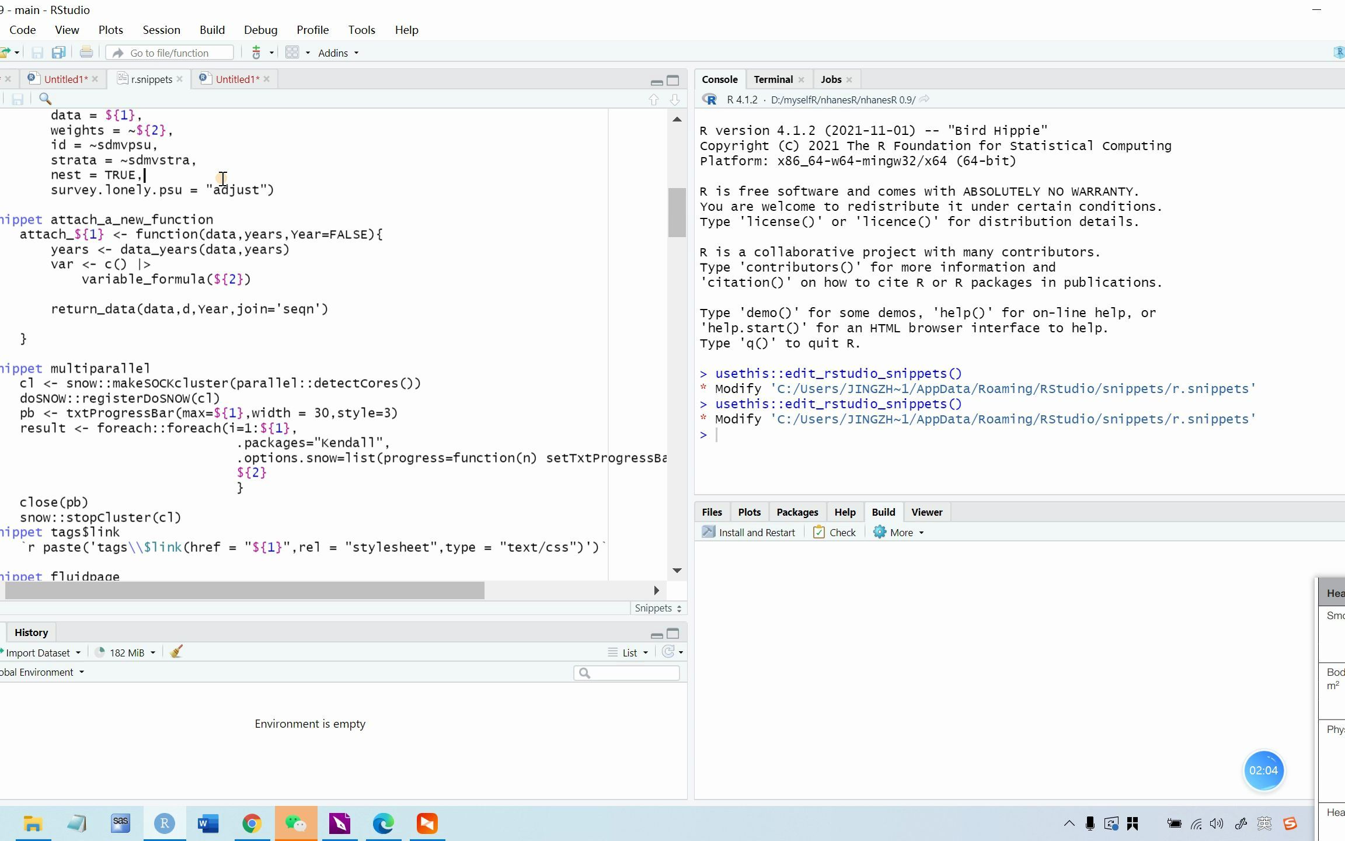The height and width of the screenshot is (841, 1345).
Task: Click the find magnifier icon in editor
Action: pos(45,99)
